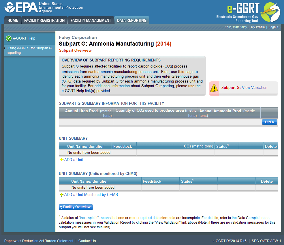Image resolution: width=284 pixels, height=245 pixels.
Task: Click 'Hello, Matt Foley' greeting text
Action: [x=236, y=27]
